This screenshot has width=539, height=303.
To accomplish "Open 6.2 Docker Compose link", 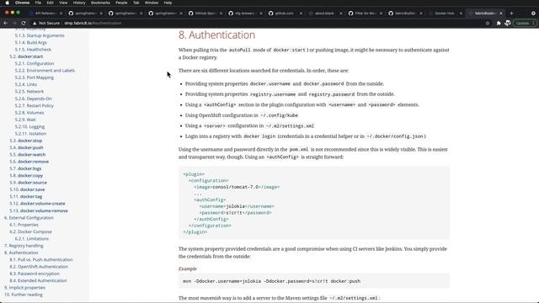I will 30,232.
